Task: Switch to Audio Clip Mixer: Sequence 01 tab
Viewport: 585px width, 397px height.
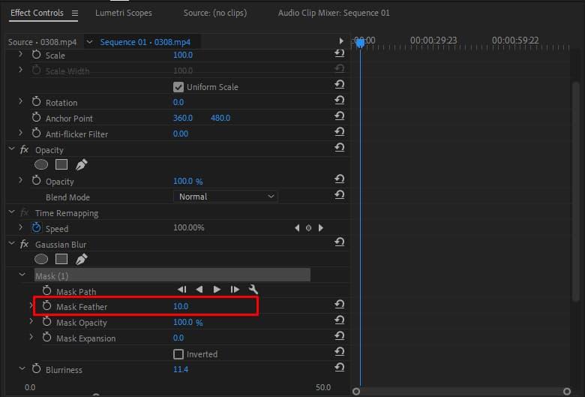Action: pyautogui.click(x=334, y=13)
